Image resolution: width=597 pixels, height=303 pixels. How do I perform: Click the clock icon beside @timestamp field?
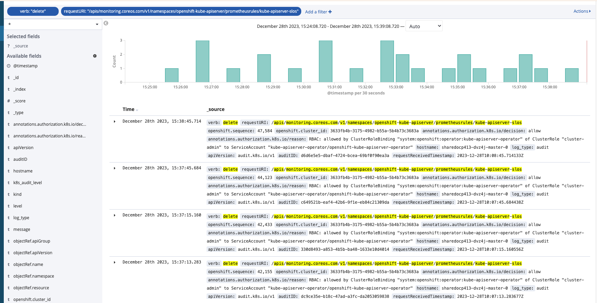(9, 66)
